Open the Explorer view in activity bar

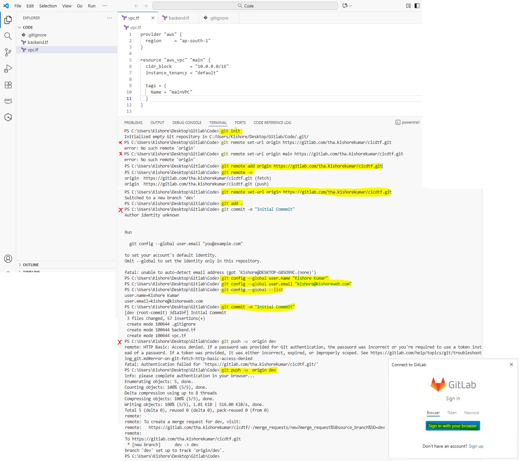coord(8,20)
